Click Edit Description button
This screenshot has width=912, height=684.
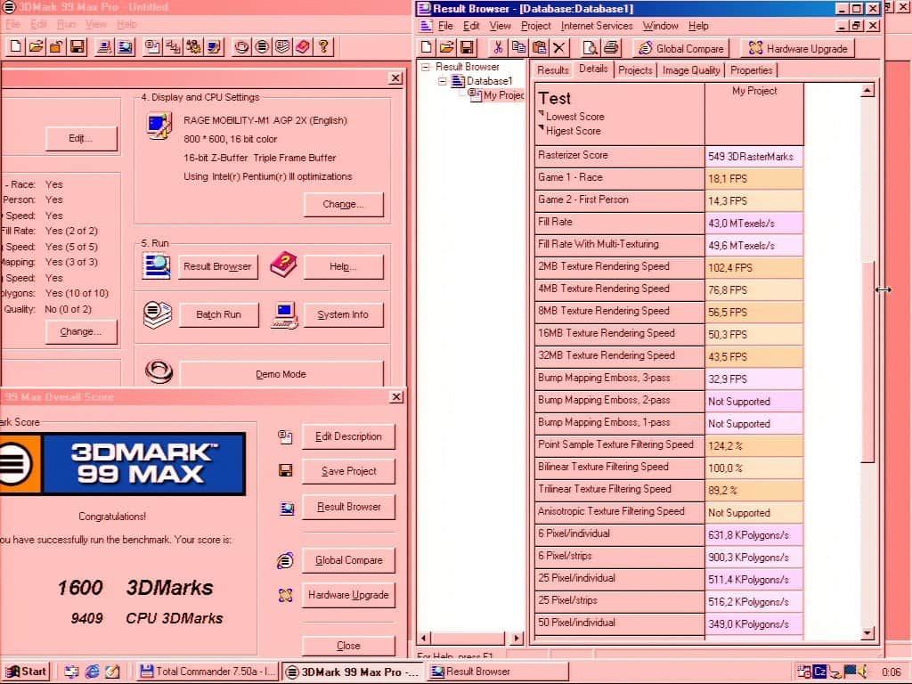[x=348, y=436]
